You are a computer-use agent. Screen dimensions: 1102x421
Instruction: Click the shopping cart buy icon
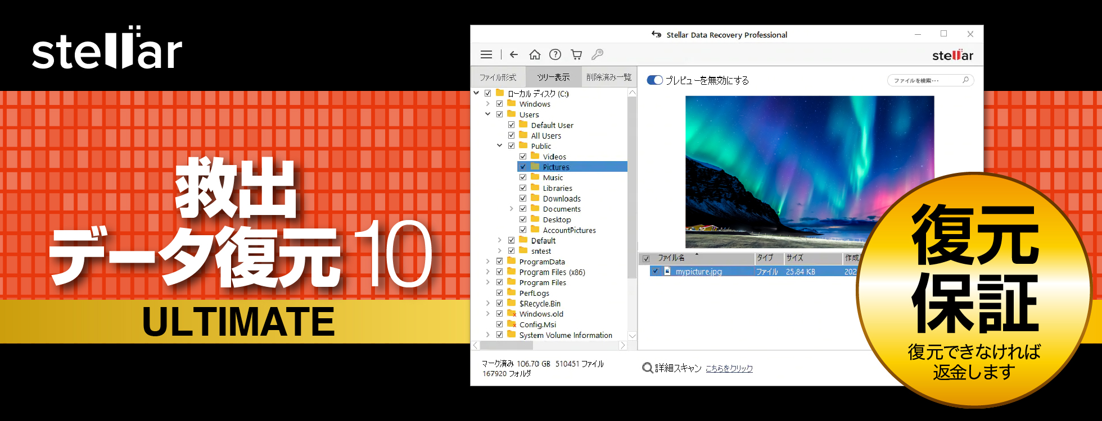(576, 54)
